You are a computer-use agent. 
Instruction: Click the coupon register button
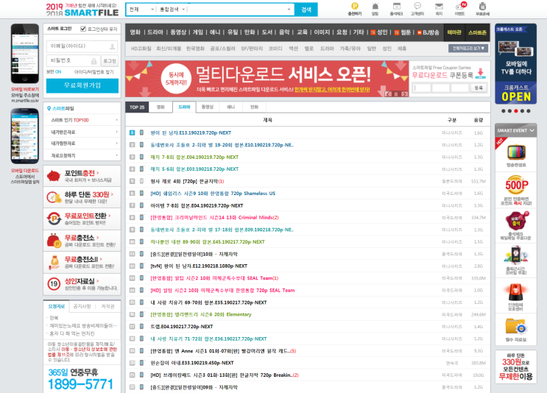click(479, 88)
